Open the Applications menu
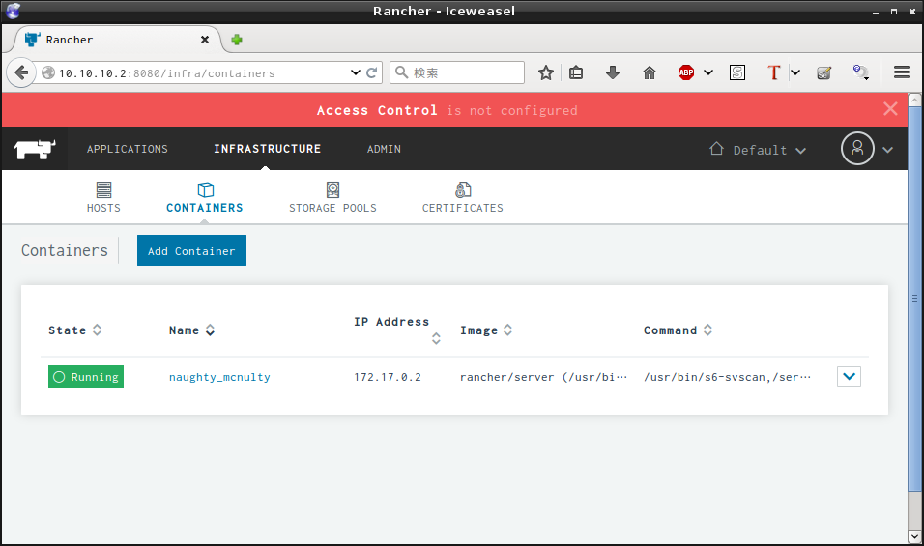 (x=128, y=149)
